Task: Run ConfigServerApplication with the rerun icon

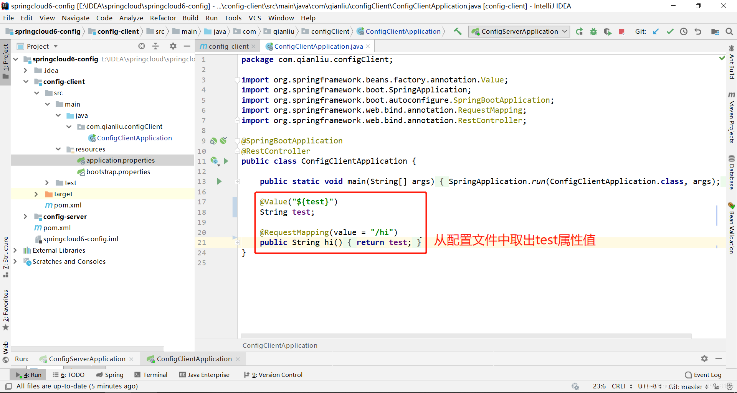Action: (580, 31)
